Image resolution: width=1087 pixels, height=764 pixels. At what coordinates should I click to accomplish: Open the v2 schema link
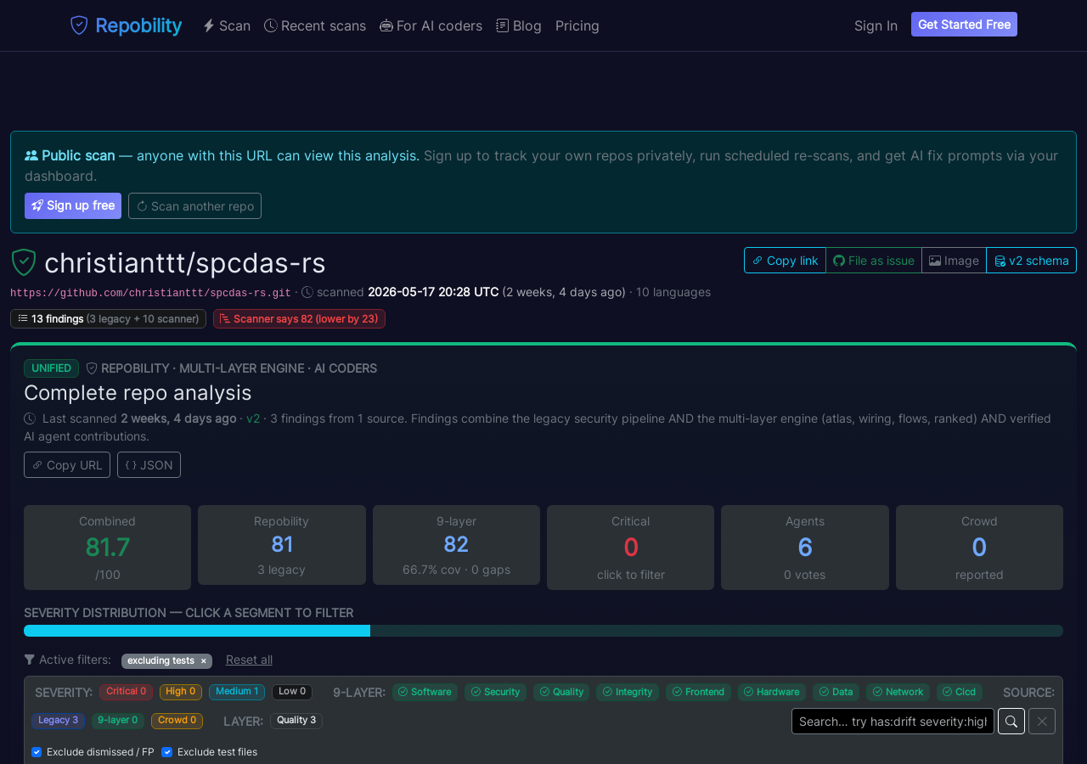pyautogui.click(x=1031, y=261)
